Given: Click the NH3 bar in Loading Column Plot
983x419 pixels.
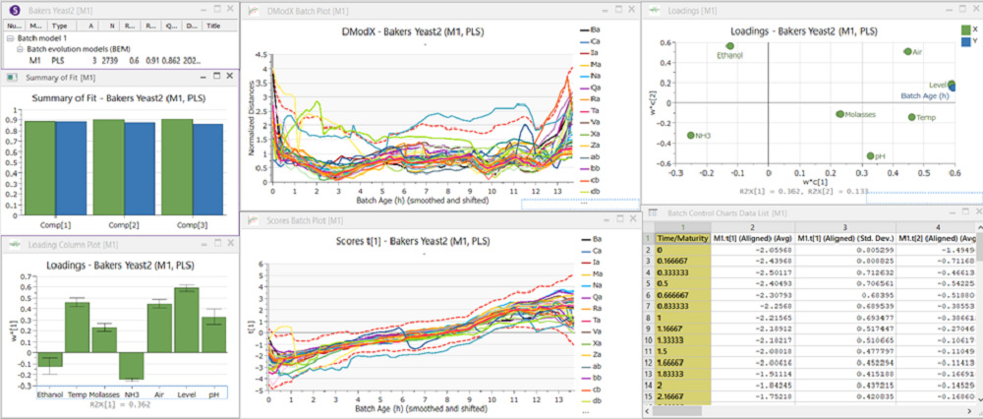Looking at the screenshot, I should click(x=132, y=366).
